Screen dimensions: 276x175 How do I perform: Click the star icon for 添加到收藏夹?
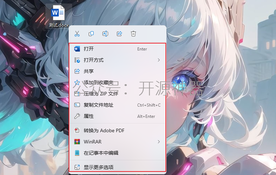[x=77, y=82]
